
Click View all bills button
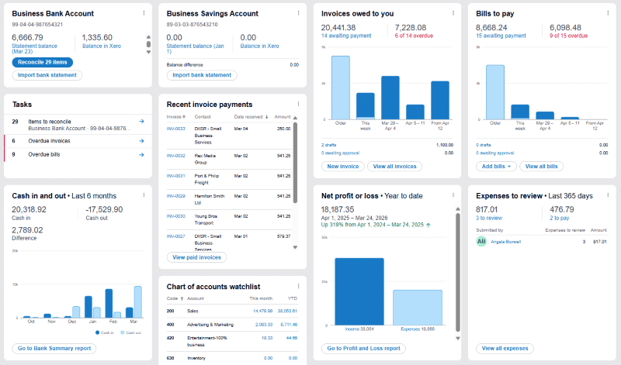541,167
